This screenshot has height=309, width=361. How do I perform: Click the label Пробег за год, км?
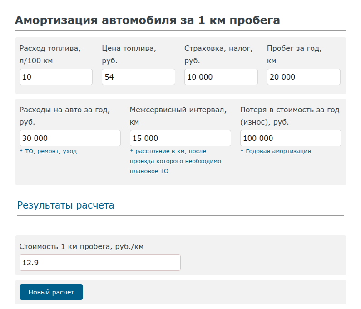pyautogui.click(x=294, y=55)
